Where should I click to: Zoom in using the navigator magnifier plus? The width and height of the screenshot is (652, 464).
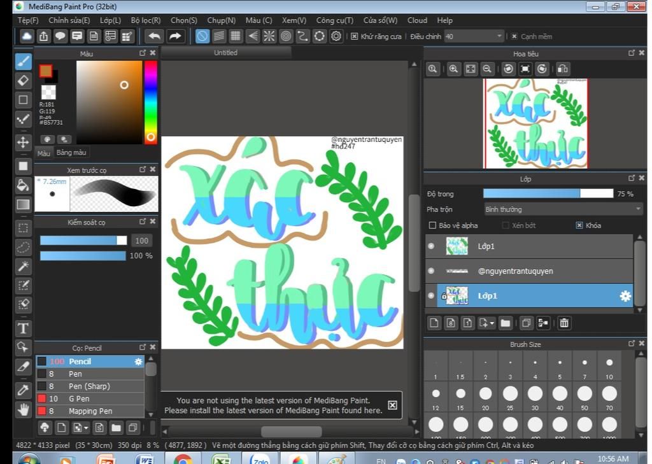[453, 69]
